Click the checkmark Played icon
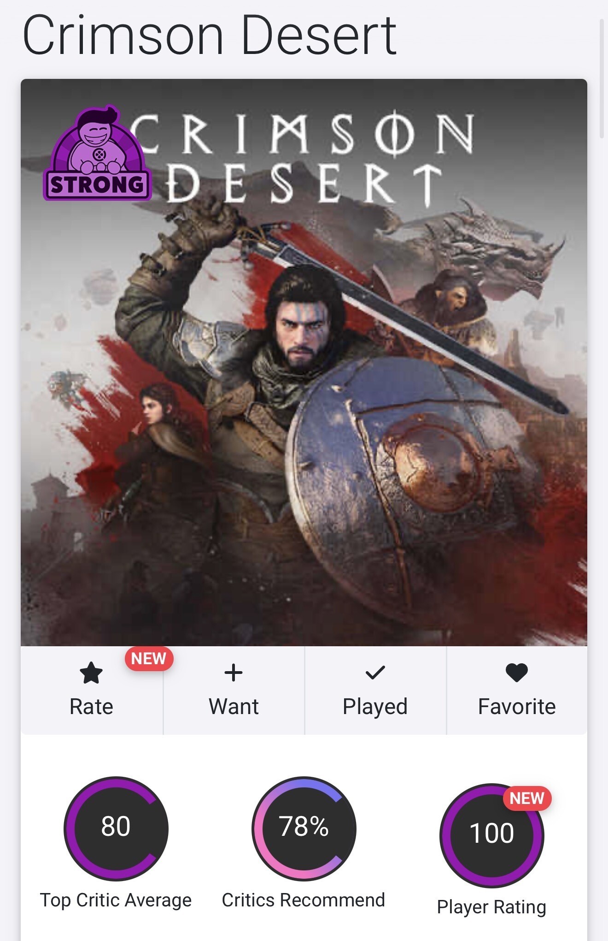The height and width of the screenshot is (941, 608). (x=375, y=673)
